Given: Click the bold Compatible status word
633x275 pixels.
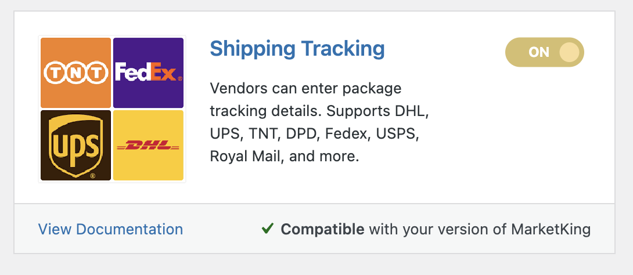Looking at the screenshot, I should coord(322,229).
